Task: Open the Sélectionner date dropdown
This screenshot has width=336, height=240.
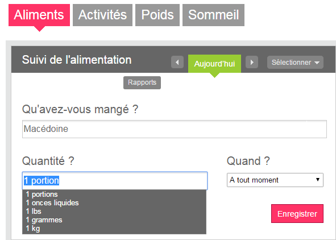Action: click(x=295, y=63)
